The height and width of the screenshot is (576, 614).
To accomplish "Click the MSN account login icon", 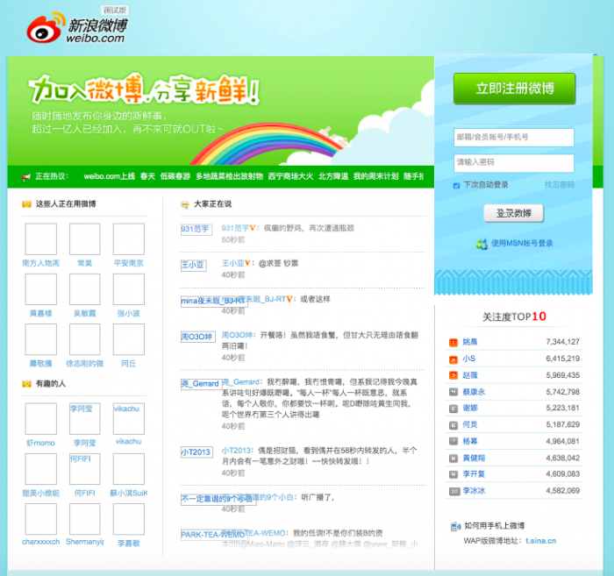I will [x=482, y=244].
